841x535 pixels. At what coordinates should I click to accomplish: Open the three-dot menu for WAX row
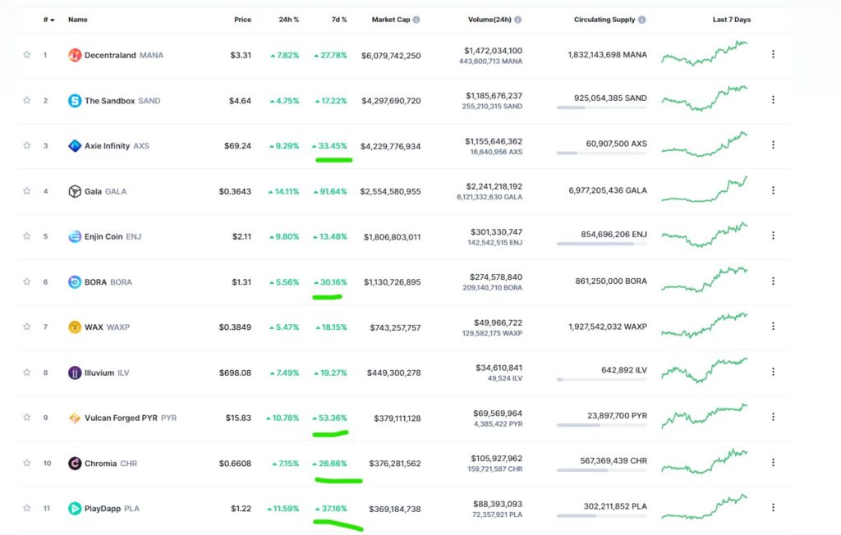click(x=773, y=327)
